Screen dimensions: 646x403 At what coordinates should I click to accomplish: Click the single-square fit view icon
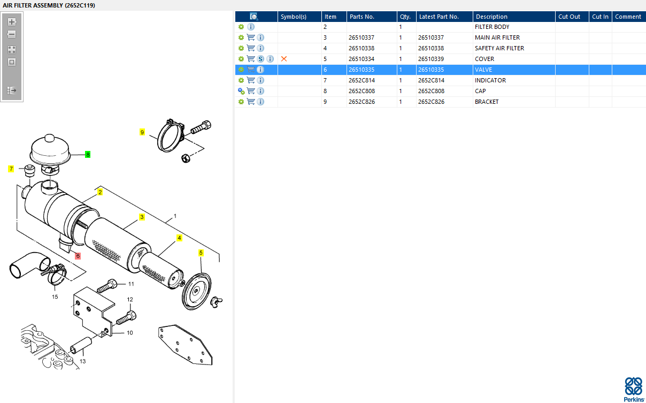coord(12,62)
